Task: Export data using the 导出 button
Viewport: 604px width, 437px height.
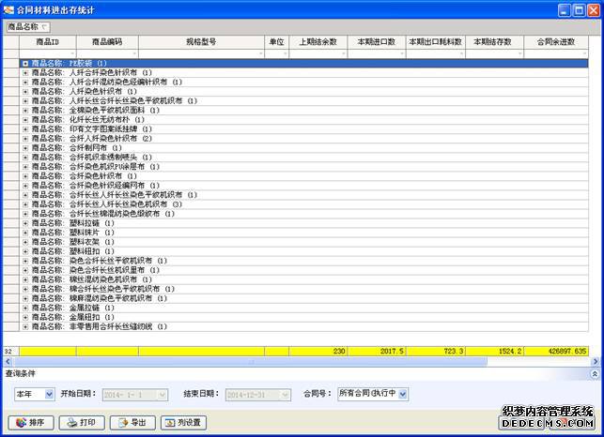Action: [x=131, y=422]
